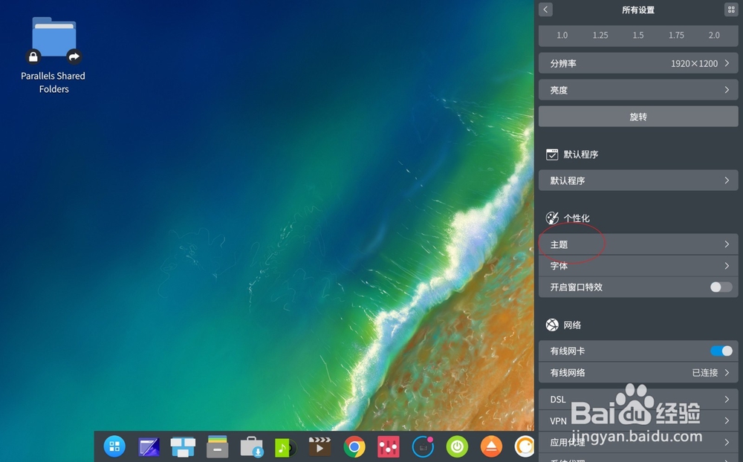Open the 字体 font settings

tap(637, 265)
